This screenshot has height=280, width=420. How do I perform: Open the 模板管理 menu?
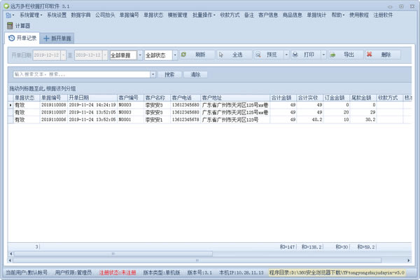pos(177,15)
